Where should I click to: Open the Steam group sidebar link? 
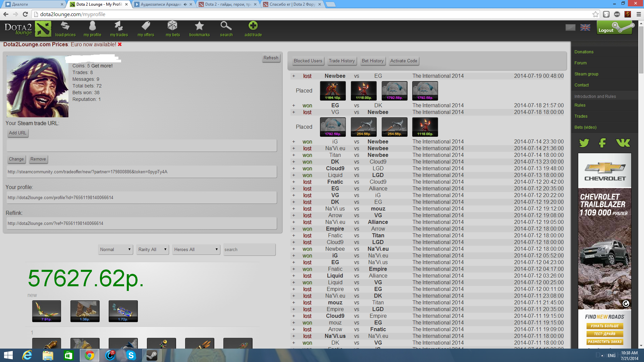(x=586, y=74)
